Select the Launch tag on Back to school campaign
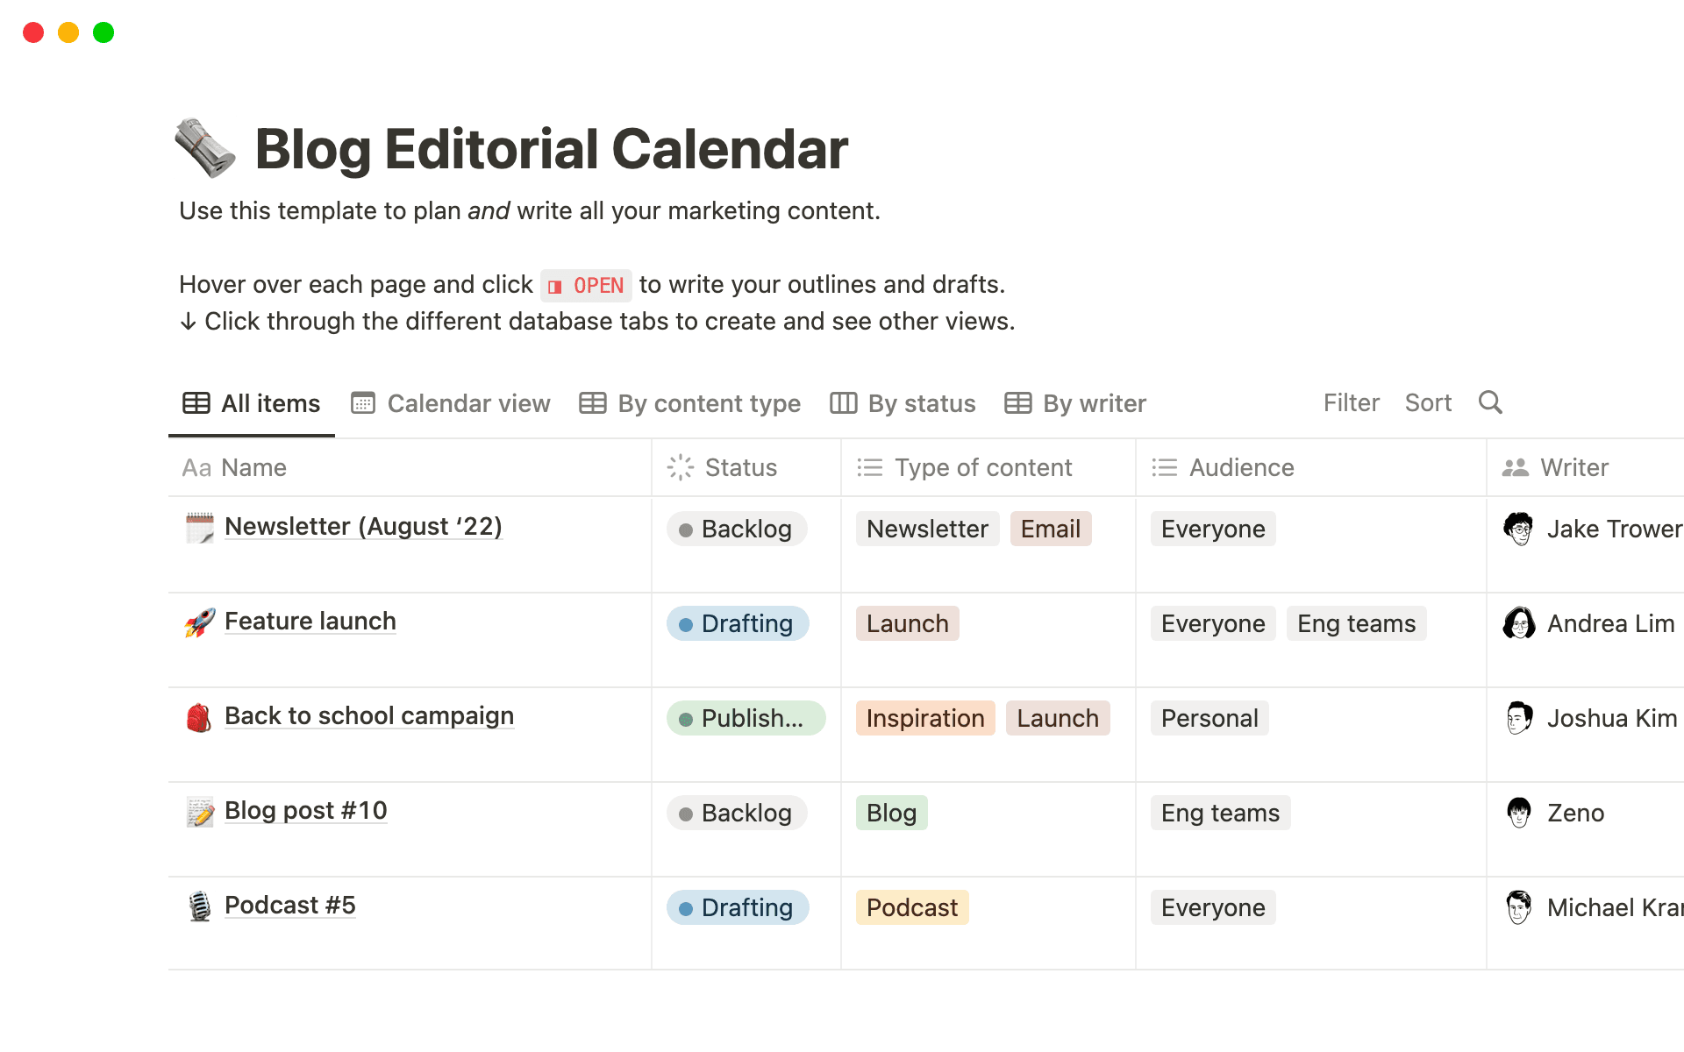 point(1058,718)
